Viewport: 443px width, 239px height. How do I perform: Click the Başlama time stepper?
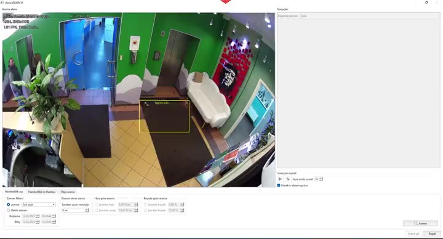point(54,216)
